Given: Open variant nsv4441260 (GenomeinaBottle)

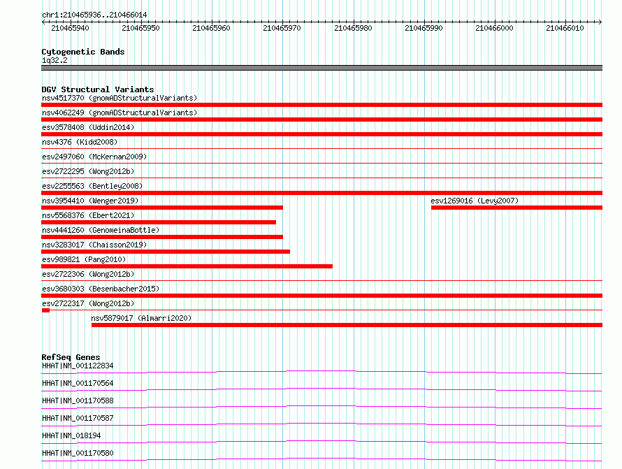Looking at the screenshot, I should pos(101,230).
